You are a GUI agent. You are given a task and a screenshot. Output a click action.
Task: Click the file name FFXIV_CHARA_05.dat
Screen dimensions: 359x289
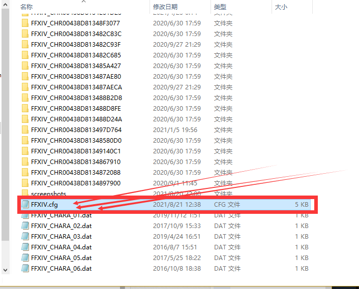(x=62, y=258)
